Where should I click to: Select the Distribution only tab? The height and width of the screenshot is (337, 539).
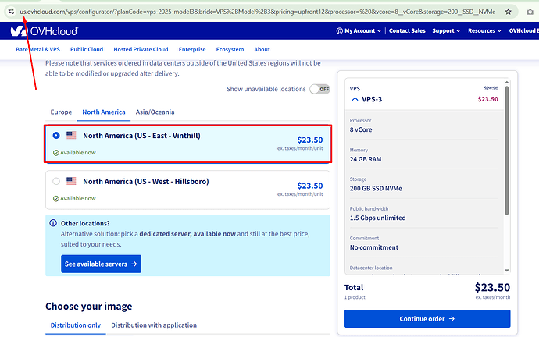point(76,325)
